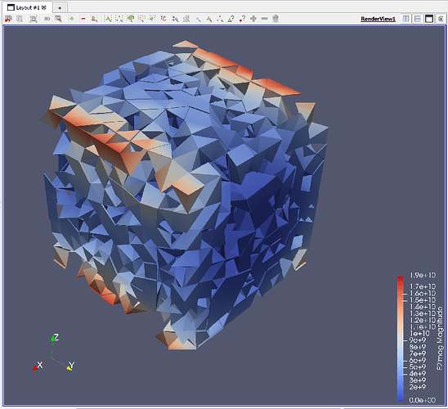Clear selection using the trash icon

(276, 19)
